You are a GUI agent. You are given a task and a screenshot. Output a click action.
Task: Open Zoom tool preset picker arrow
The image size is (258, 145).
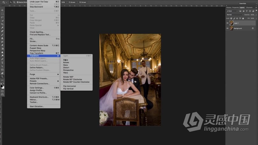pyautogui.click(x=6, y=3)
